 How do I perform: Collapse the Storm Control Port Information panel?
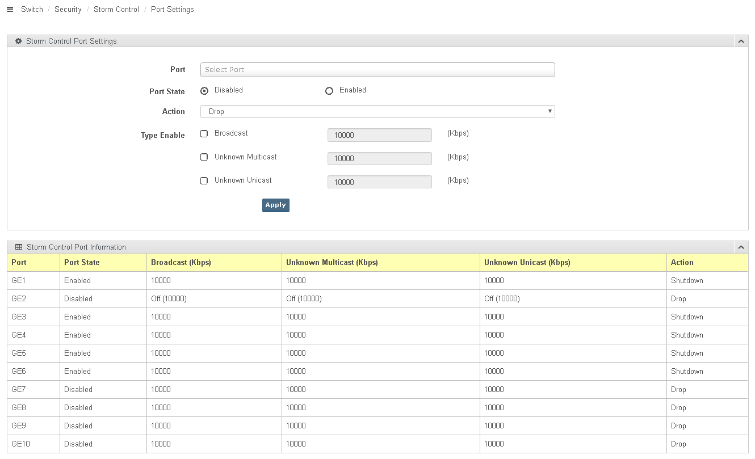click(x=740, y=247)
